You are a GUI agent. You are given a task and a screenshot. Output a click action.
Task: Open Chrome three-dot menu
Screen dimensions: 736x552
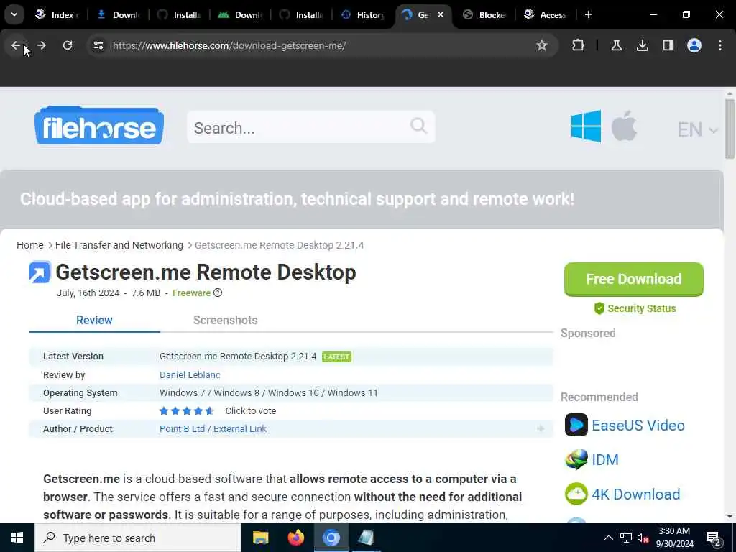click(x=720, y=45)
